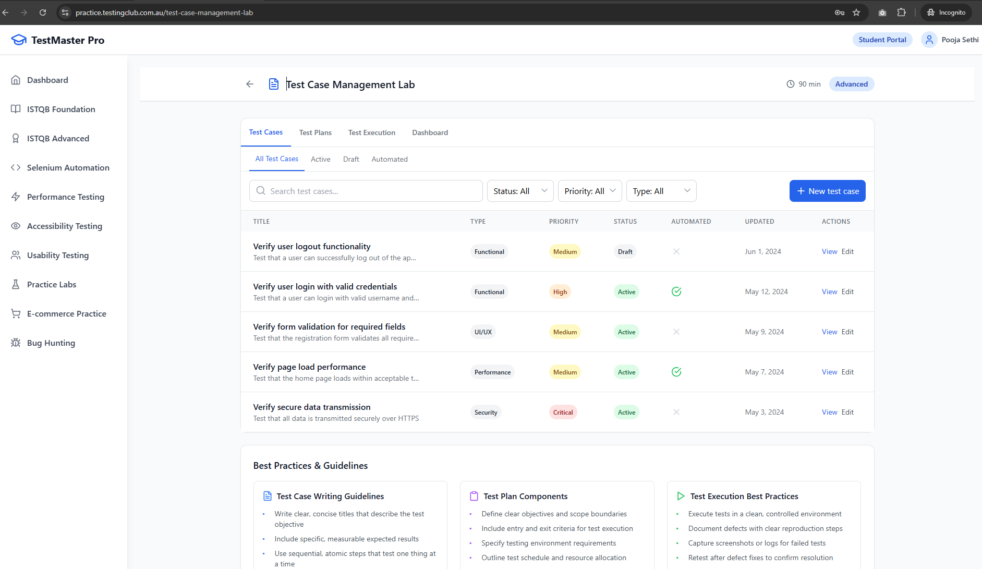Click the not-automated X for secure data transmission
The height and width of the screenshot is (569, 982).
tap(676, 412)
